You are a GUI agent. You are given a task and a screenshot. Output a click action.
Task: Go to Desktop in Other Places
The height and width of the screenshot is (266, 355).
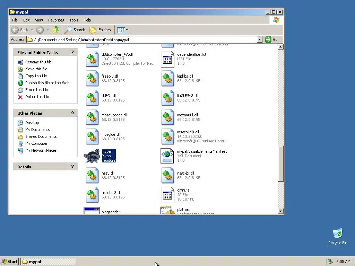32,123
